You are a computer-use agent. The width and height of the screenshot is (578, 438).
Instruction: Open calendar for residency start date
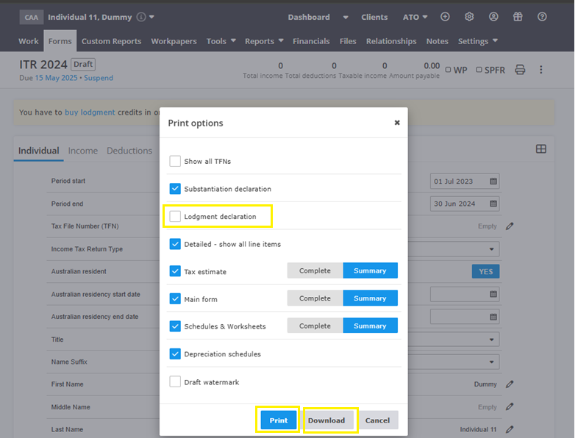[493, 294]
